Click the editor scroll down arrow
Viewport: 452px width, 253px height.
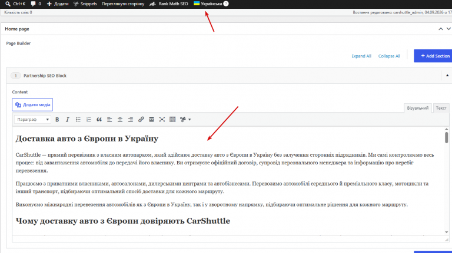[446, 232]
